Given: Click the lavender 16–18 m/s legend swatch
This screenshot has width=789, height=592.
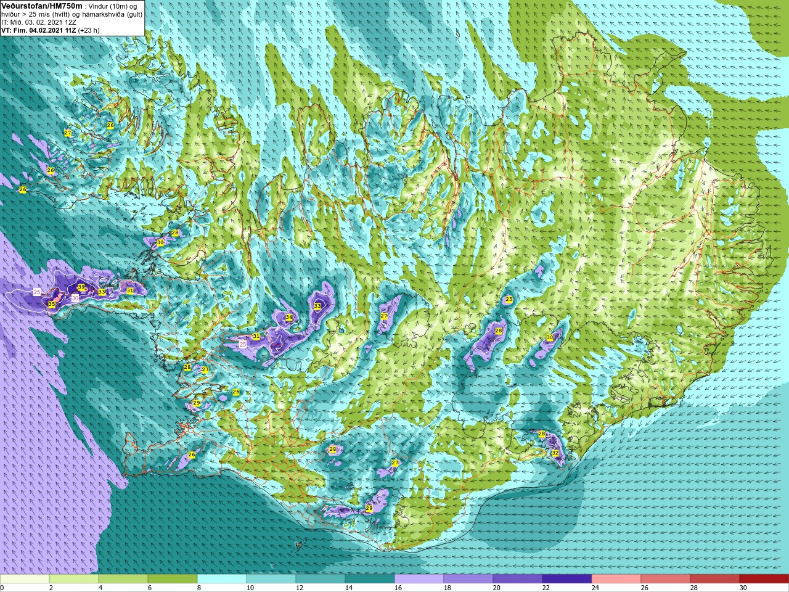Looking at the screenshot, I should point(419,579).
